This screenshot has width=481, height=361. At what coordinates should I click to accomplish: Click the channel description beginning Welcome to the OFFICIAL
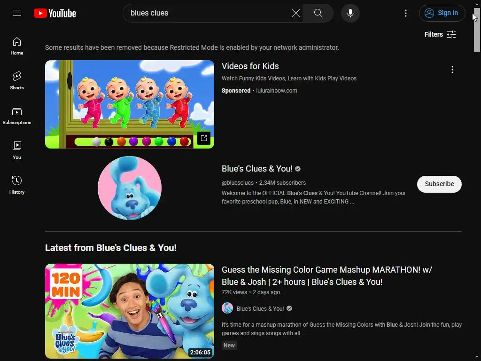(x=313, y=197)
